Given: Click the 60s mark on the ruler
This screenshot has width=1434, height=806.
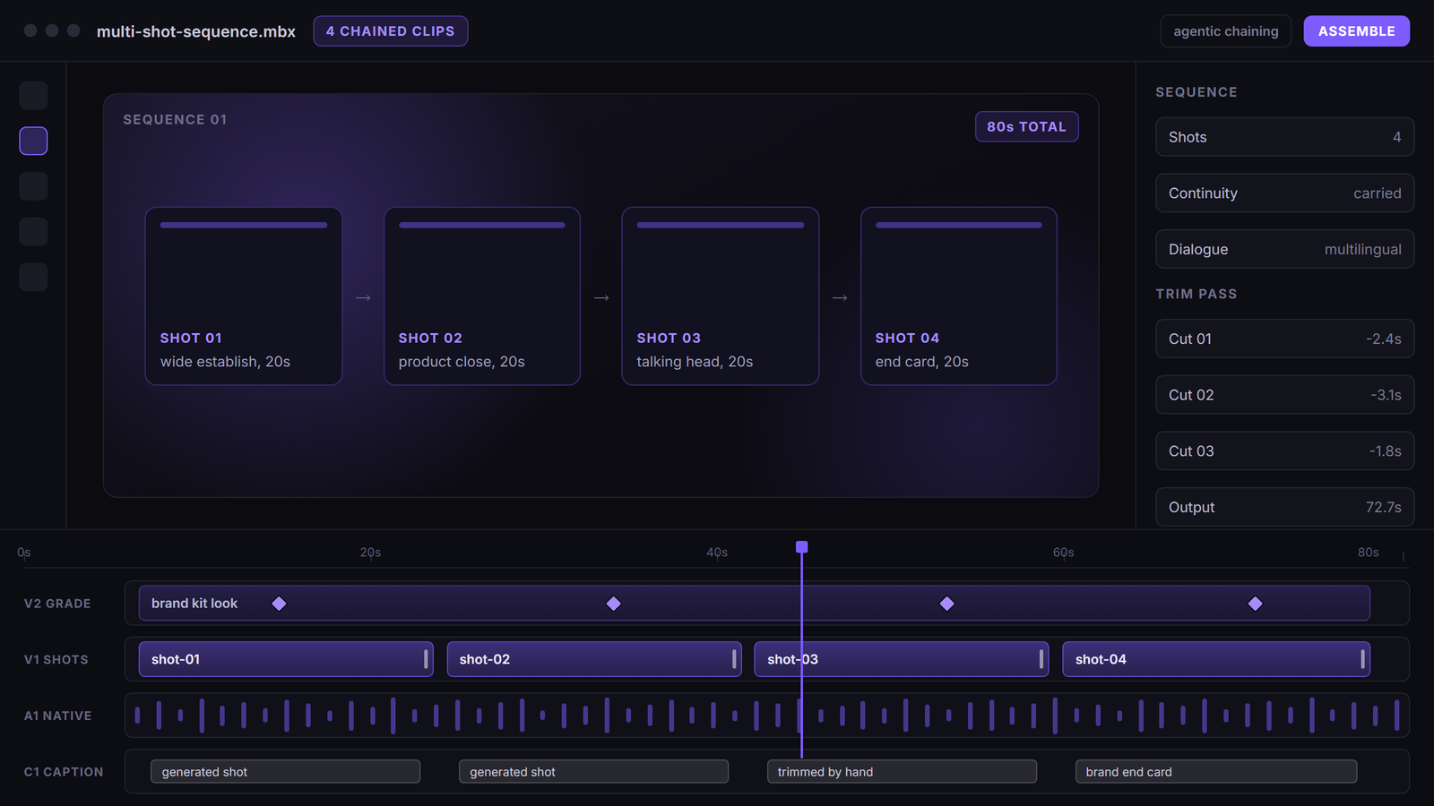Looking at the screenshot, I should pos(1063,553).
